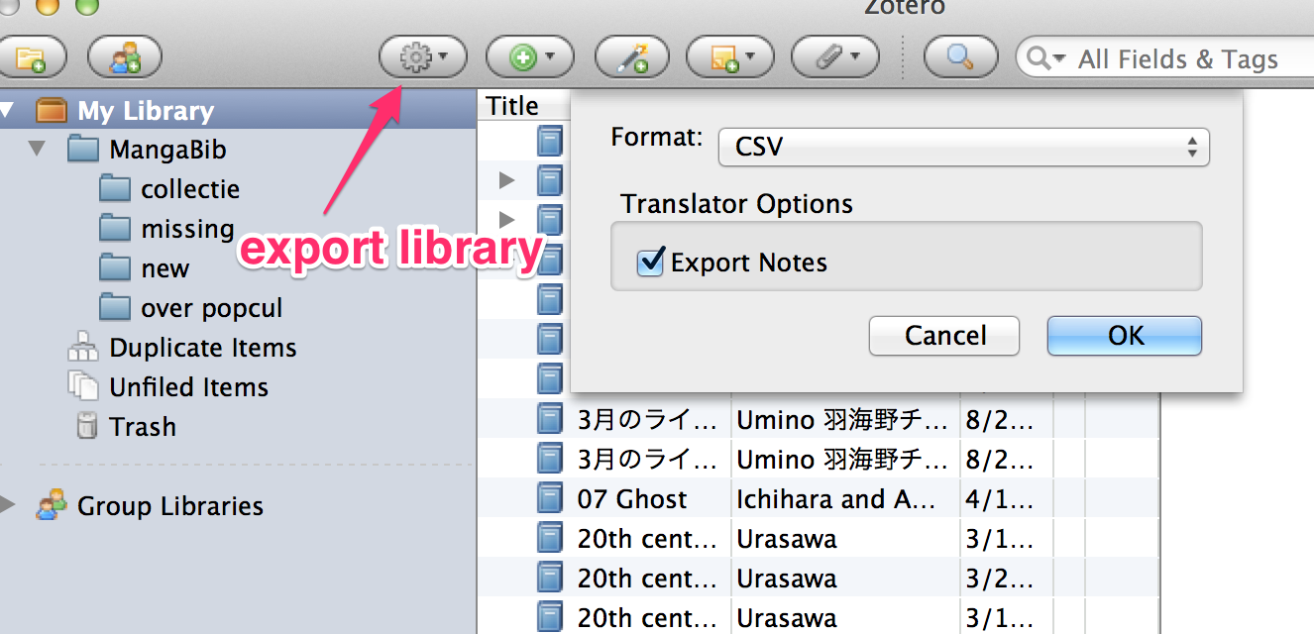Image resolution: width=1314 pixels, height=634 pixels.
Task: Select the Trash in sidebar
Action: [x=142, y=427]
